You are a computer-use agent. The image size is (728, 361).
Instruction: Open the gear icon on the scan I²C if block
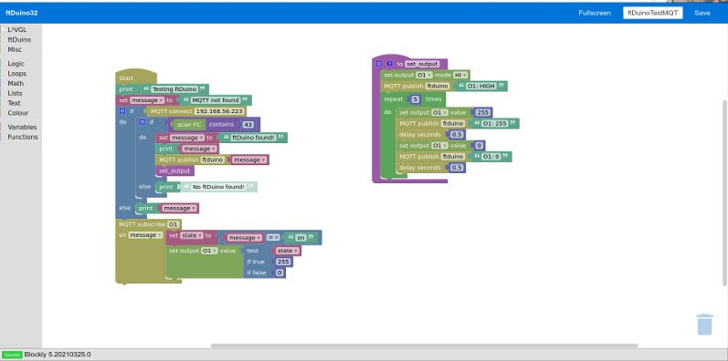142,122
